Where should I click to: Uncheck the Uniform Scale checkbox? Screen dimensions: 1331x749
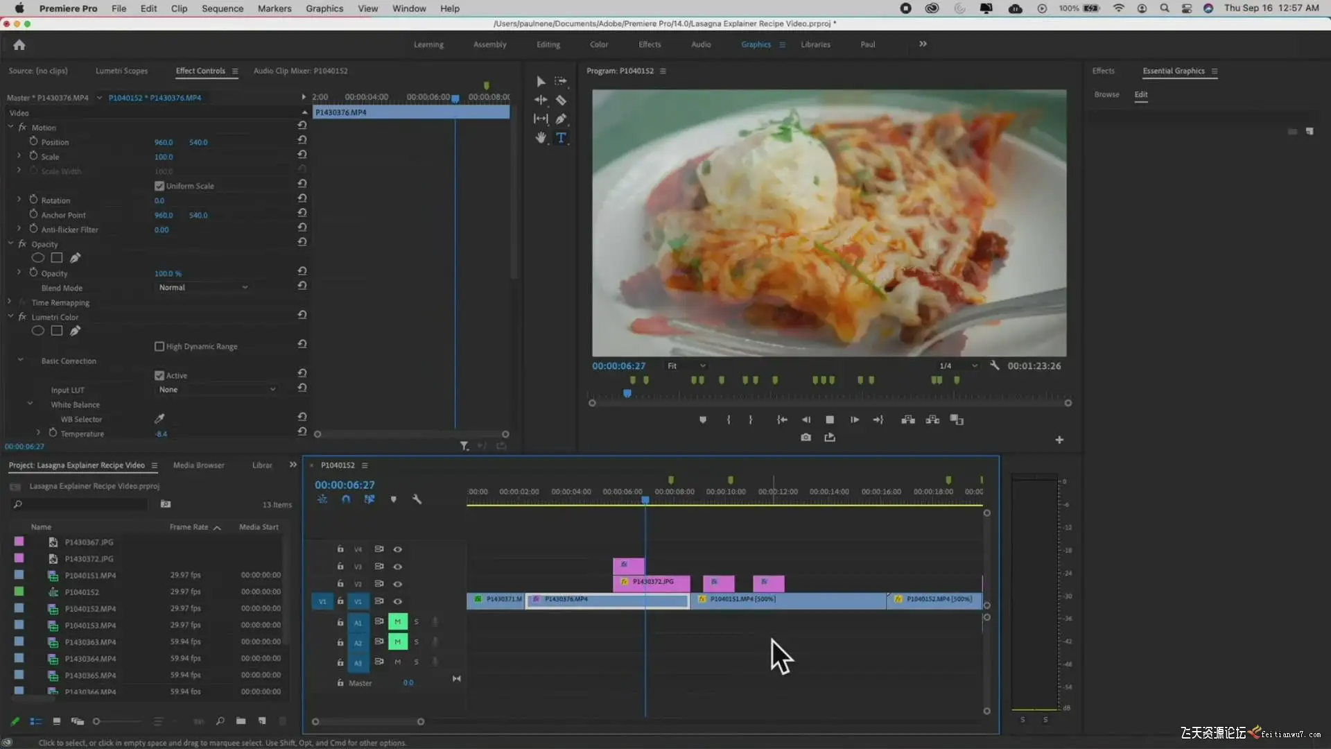coord(159,186)
